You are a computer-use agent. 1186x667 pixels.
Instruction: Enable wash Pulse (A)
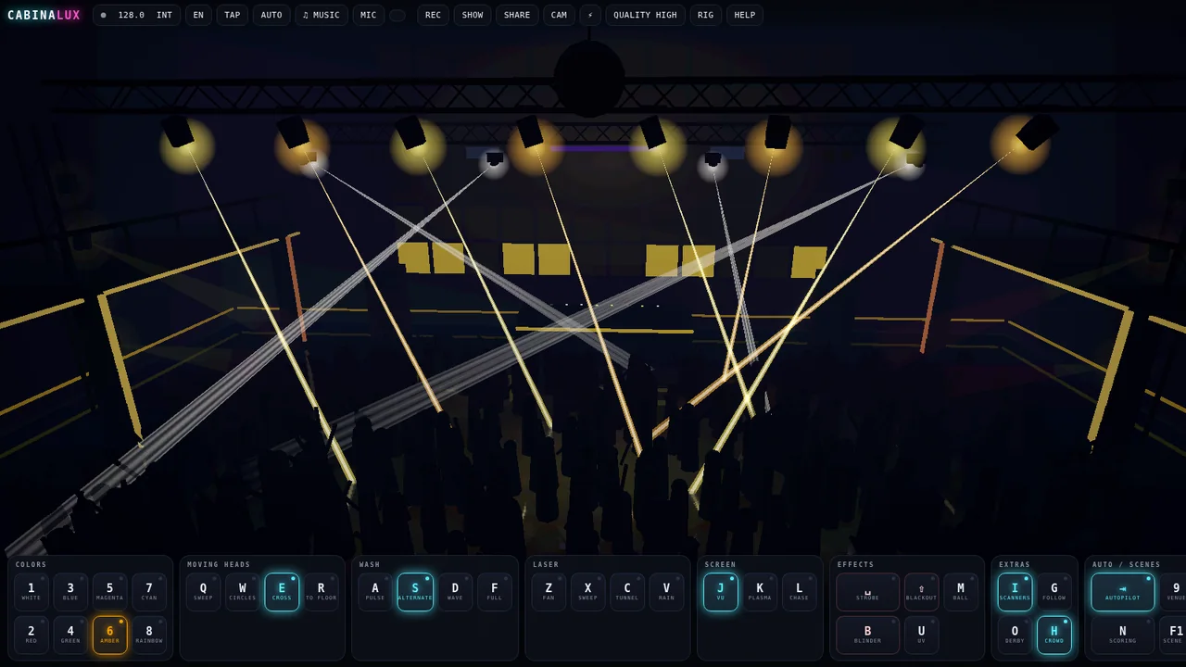tap(375, 592)
